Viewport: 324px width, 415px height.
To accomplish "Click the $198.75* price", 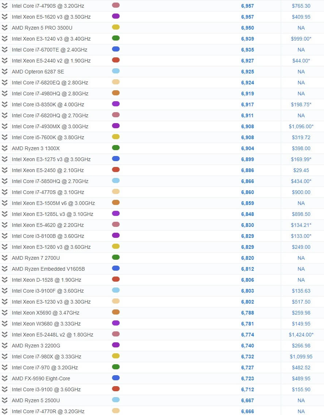I will tap(301, 104).
